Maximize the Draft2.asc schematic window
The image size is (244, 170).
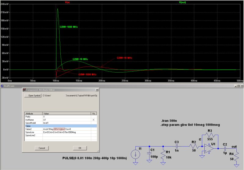click(x=239, y=86)
